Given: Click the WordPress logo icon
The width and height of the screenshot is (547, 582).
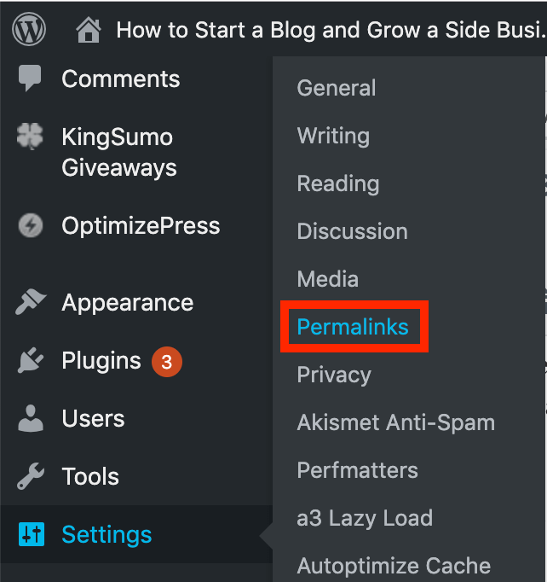Looking at the screenshot, I should 29,31.
